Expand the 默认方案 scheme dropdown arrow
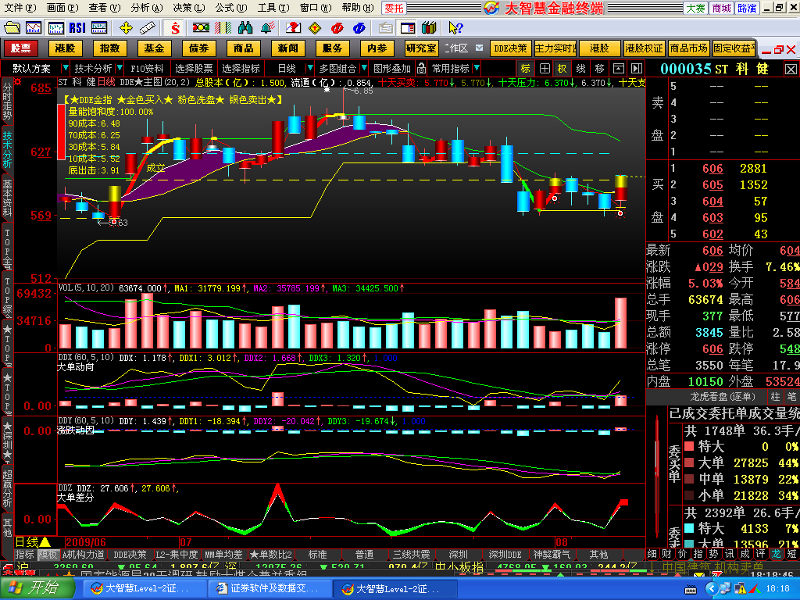This screenshot has width=800, height=600. tap(65, 68)
